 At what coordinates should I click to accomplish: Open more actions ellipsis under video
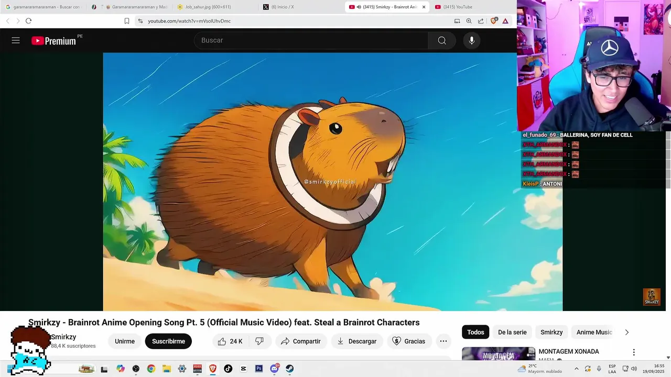pos(443,341)
